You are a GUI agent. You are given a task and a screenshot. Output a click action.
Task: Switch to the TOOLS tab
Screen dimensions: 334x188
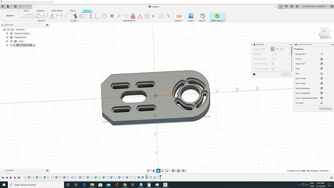click(x=73, y=11)
